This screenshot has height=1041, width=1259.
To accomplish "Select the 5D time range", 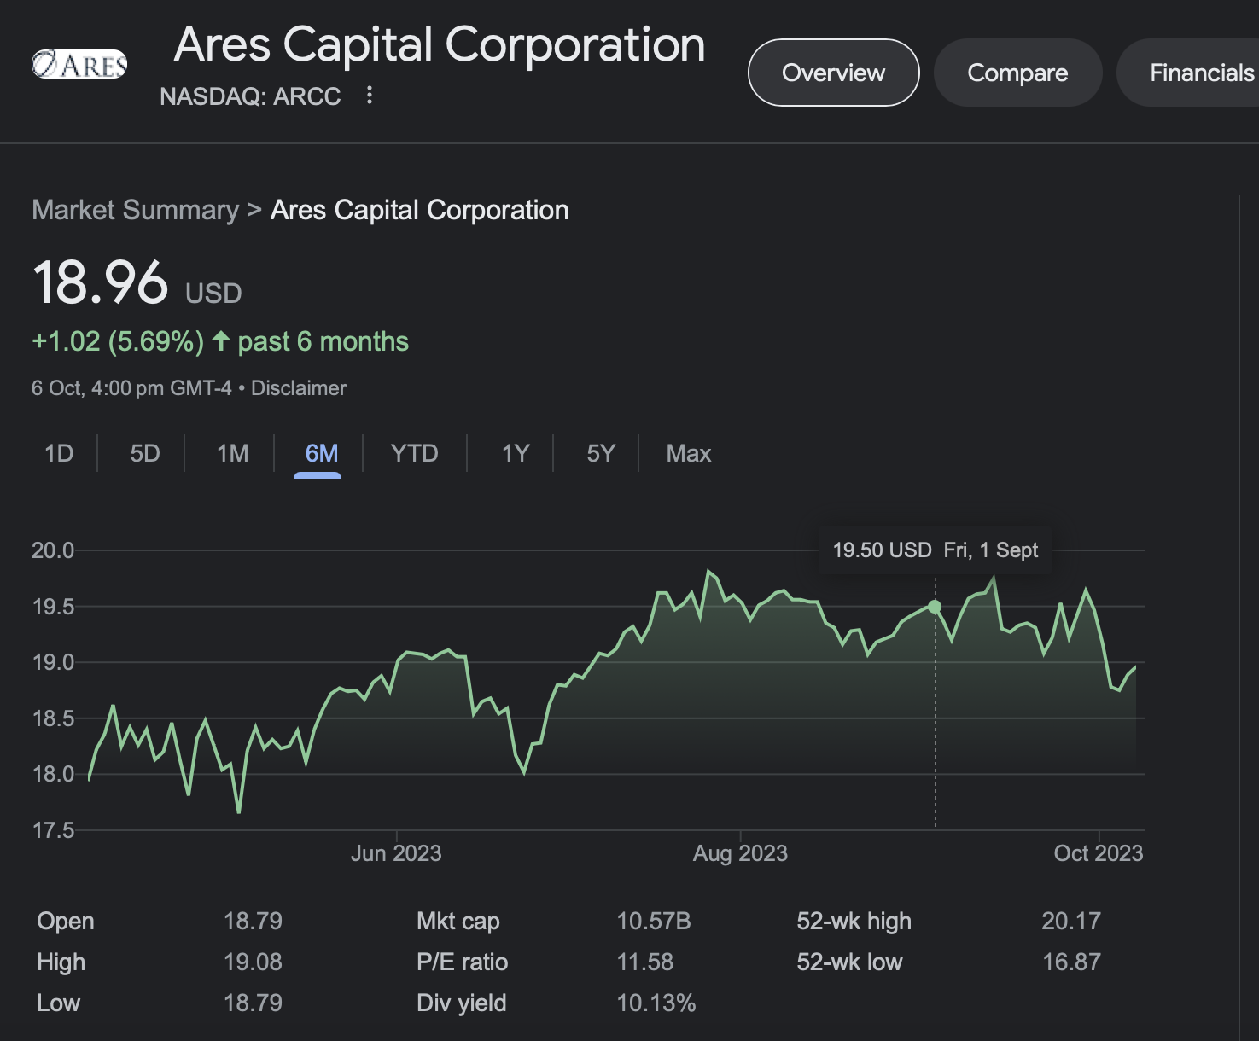I will [x=145, y=453].
